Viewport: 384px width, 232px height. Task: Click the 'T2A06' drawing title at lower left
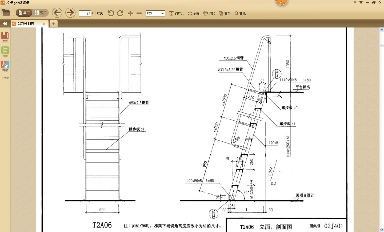[x=102, y=225]
